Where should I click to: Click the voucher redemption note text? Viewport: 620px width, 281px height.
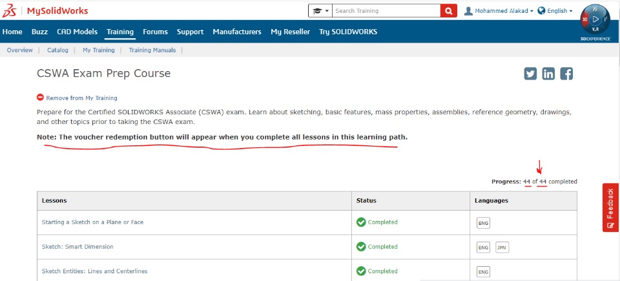click(222, 138)
